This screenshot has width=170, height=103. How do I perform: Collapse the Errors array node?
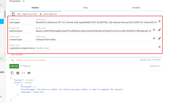13,83
